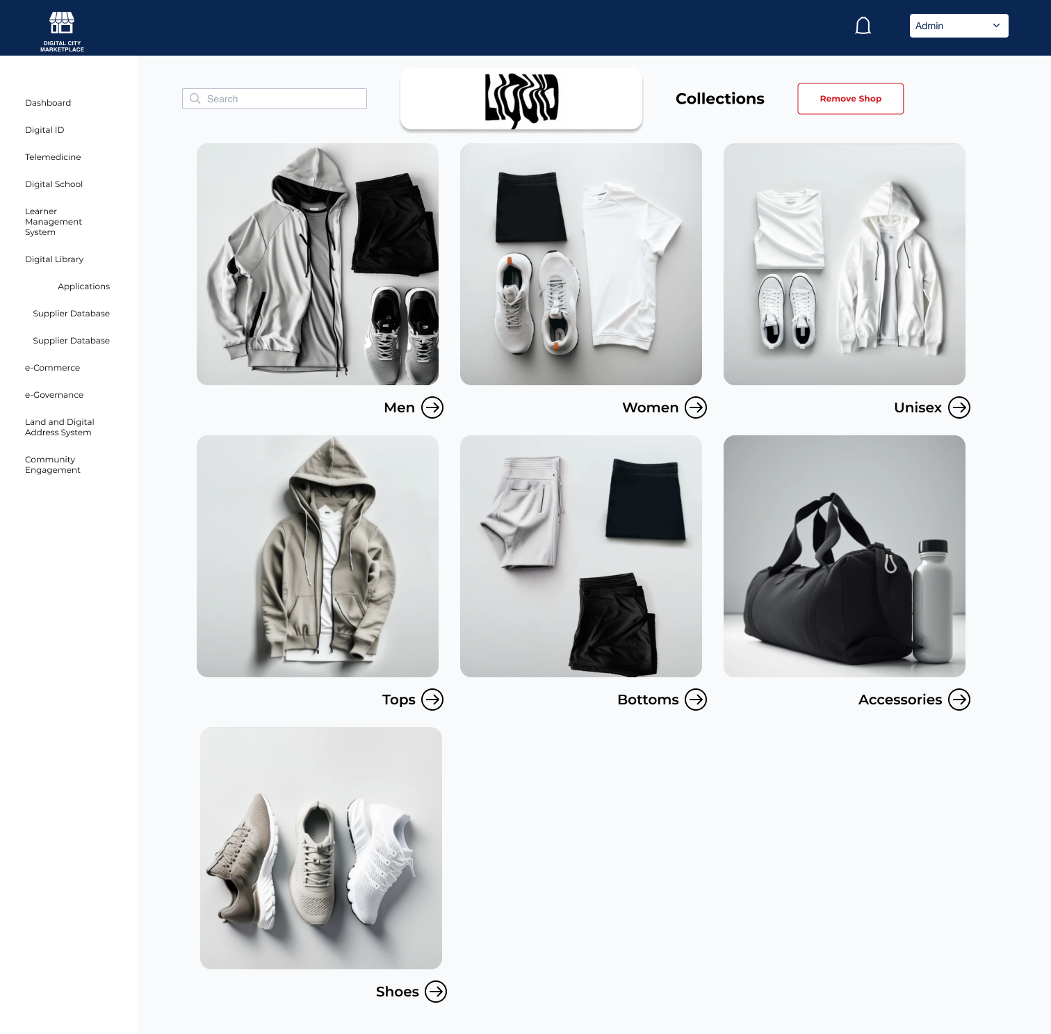This screenshot has height=1034, width=1051.
Task: Select the Shoes collection image
Action: (x=321, y=848)
